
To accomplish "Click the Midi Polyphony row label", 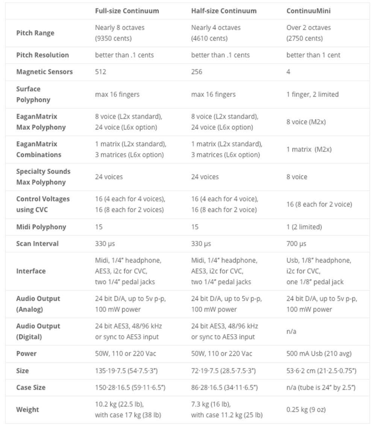I will coord(41,227).
